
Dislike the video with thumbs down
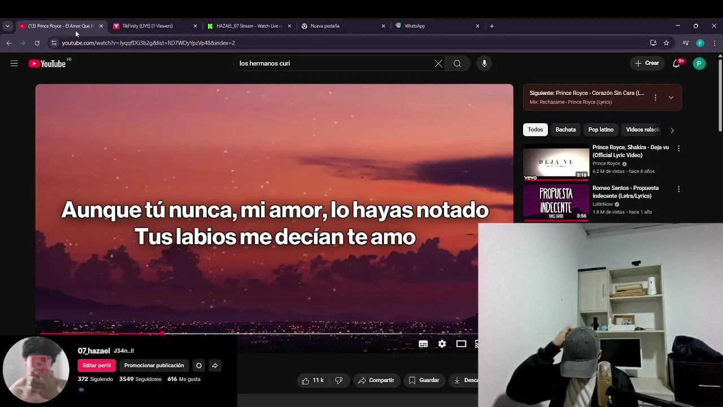point(339,380)
